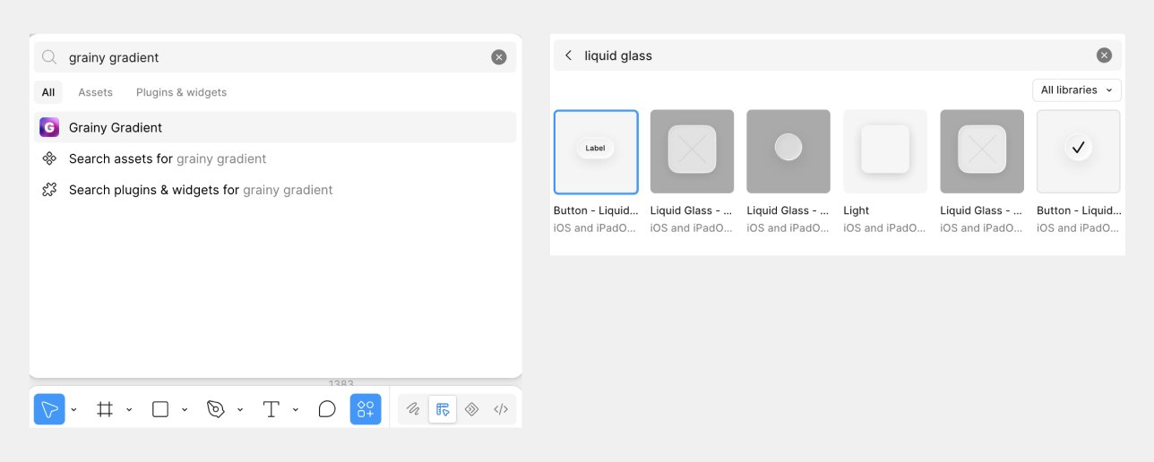Select the Pen tool

[x=216, y=409]
